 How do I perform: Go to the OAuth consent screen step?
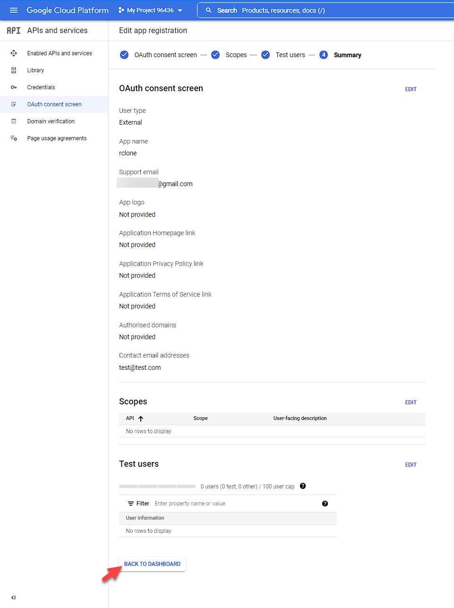(x=158, y=55)
